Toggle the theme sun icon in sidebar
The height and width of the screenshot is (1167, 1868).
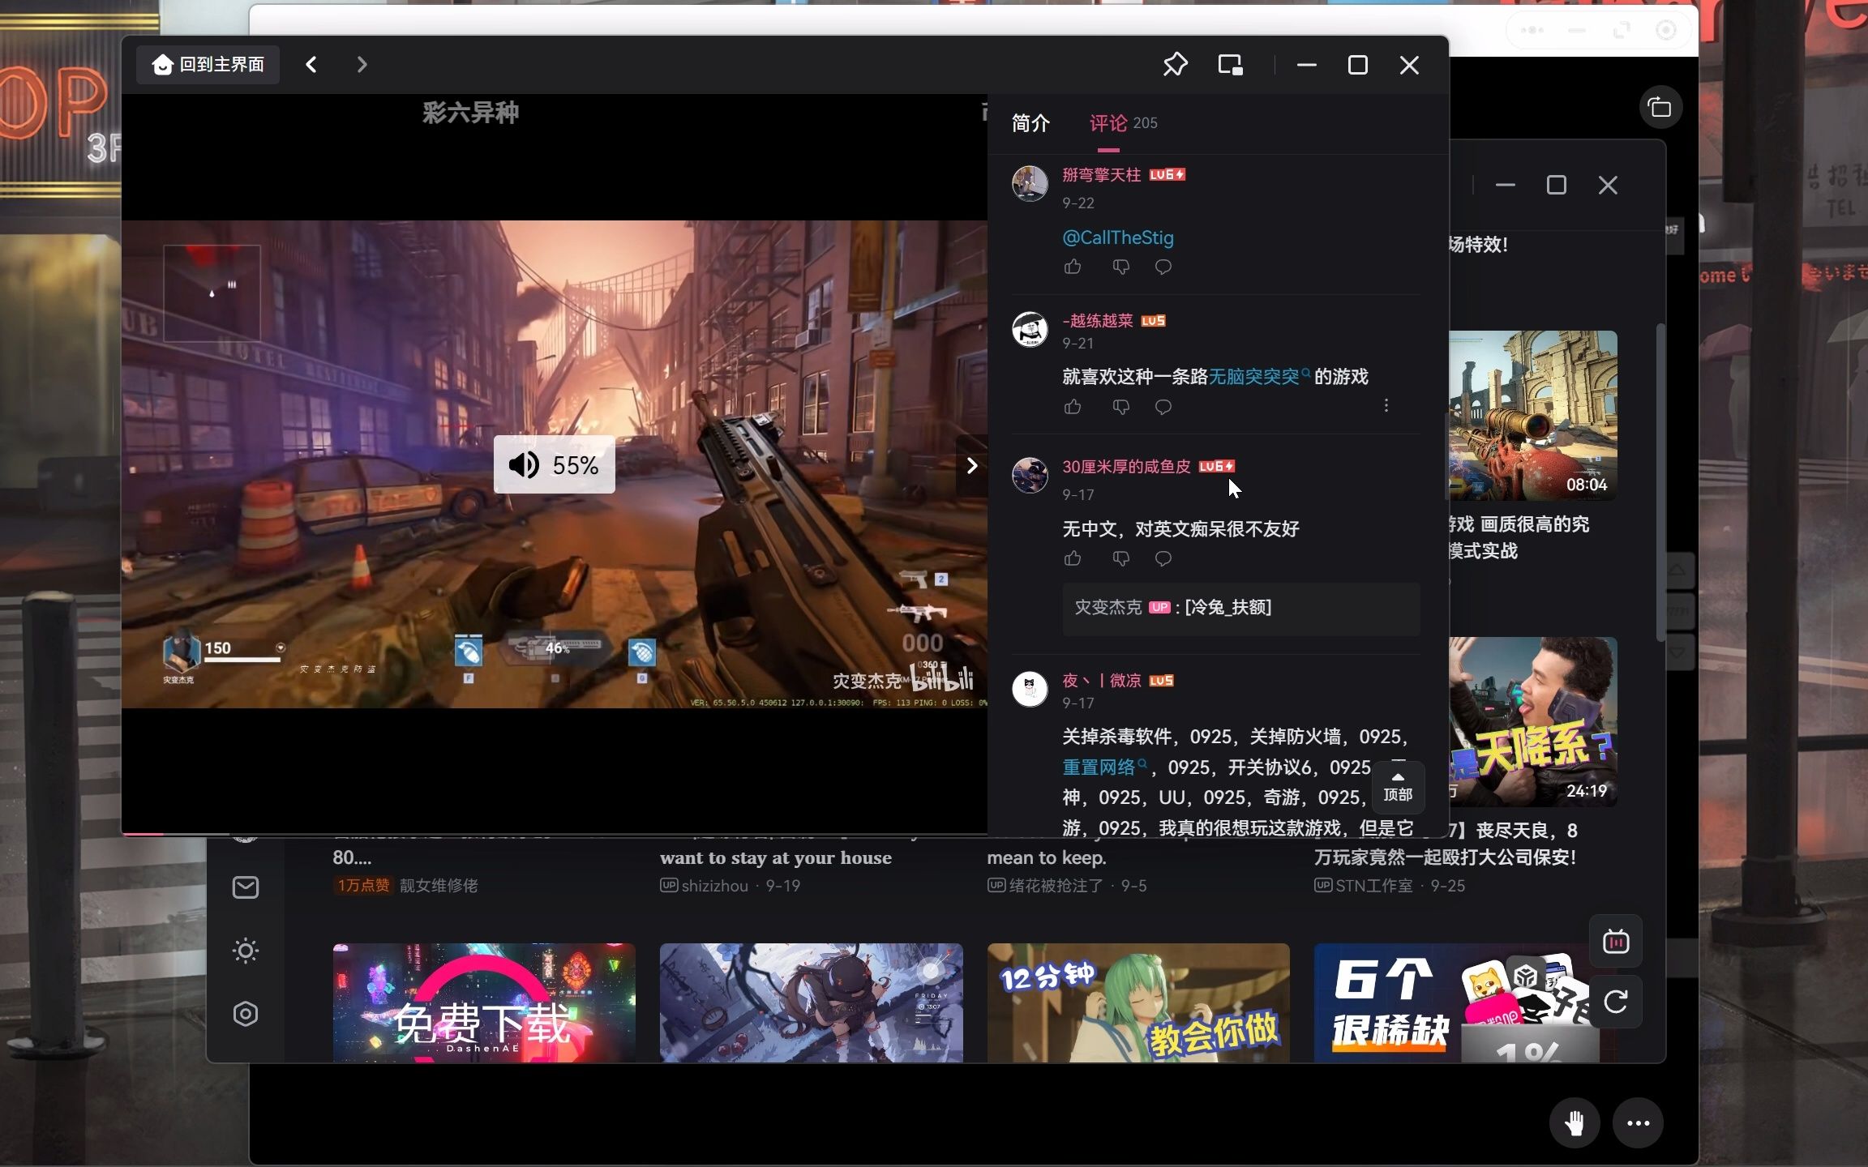[245, 951]
